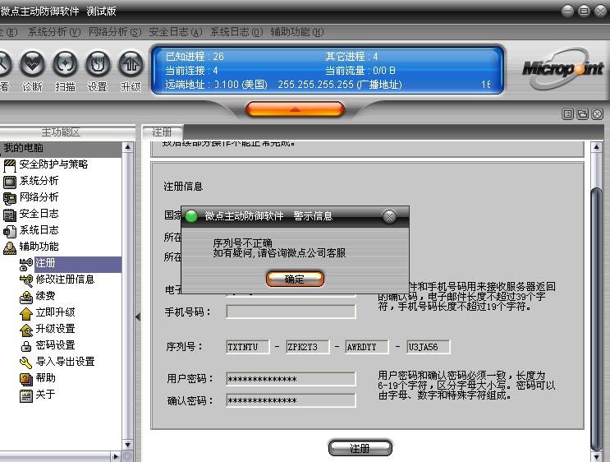Image resolution: width=610 pixels, height=462 pixels.
Task: Open 升级设置 in the sidebar
Action: [55, 328]
